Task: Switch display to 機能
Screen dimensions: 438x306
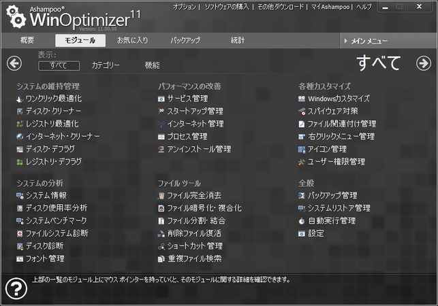Action: [x=152, y=65]
